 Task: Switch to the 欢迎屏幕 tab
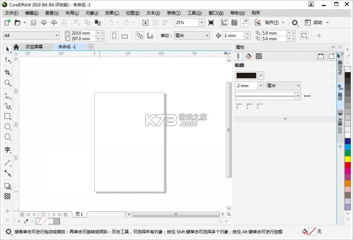34,47
